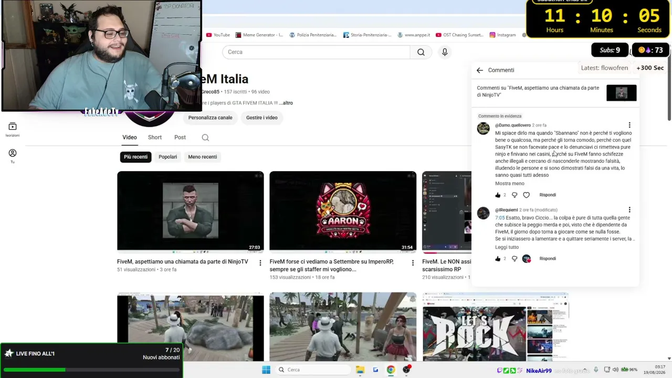
Task: Open the Windows Start menu
Action: click(x=266, y=370)
